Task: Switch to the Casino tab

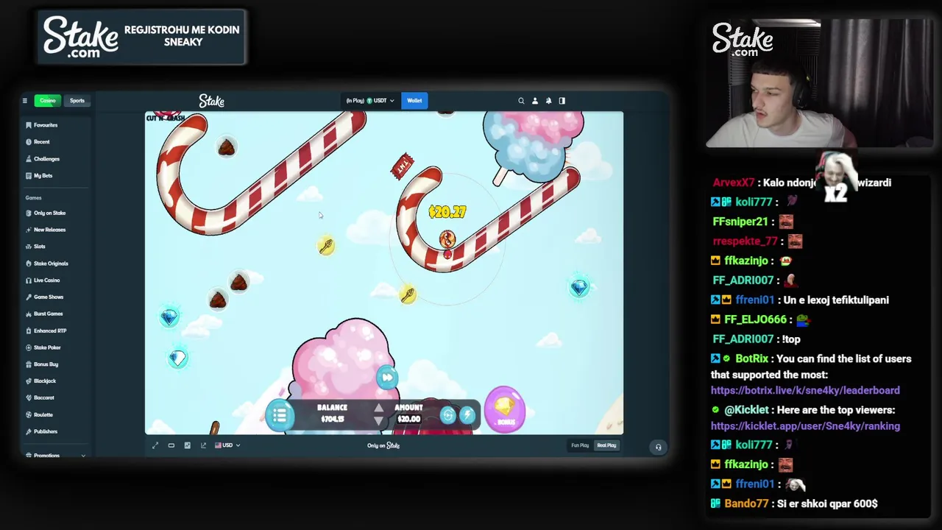Action: (48, 101)
